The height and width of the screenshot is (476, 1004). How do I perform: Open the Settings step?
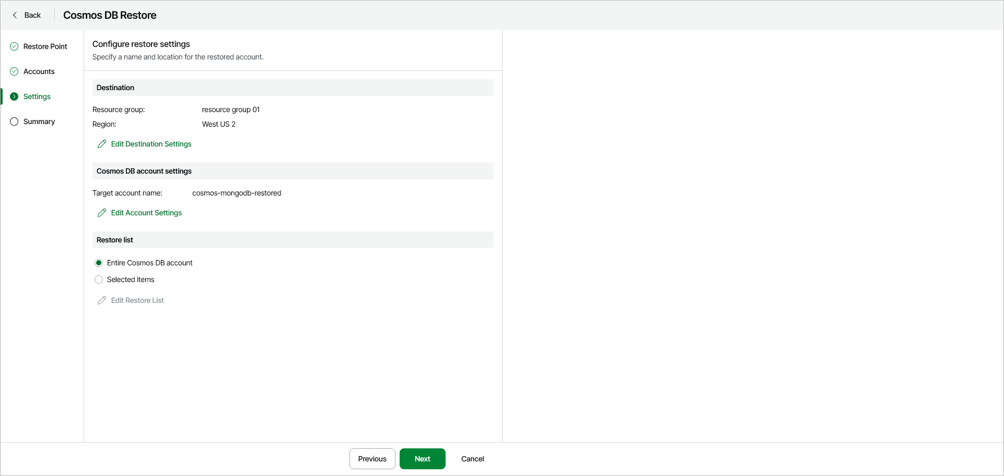point(37,96)
